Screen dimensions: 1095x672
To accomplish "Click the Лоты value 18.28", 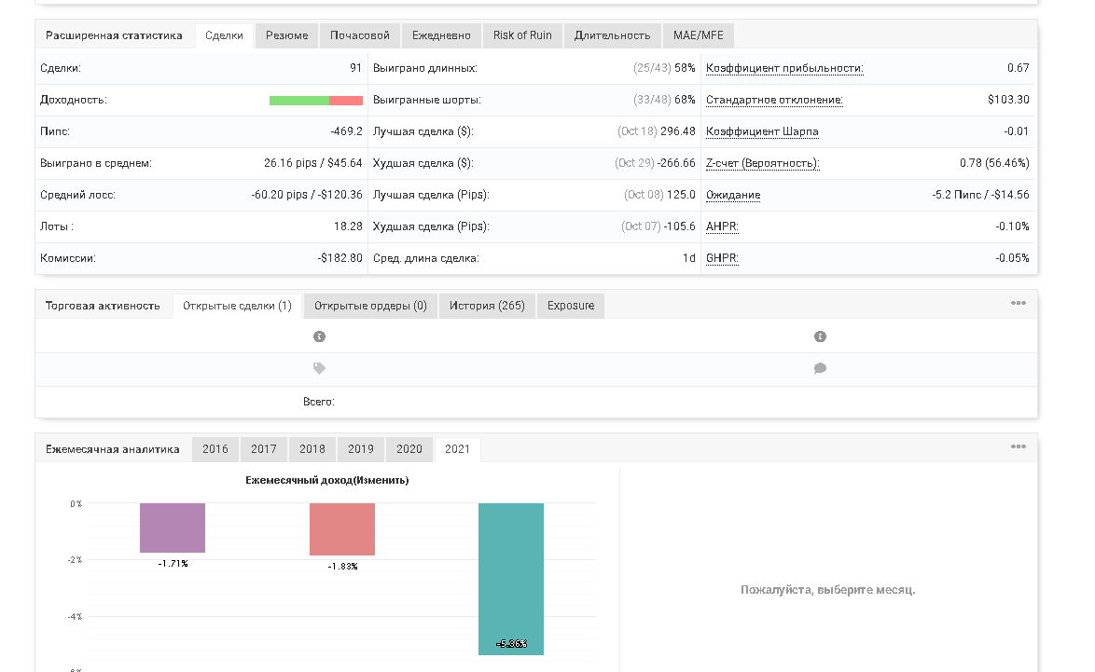I will pyautogui.click(x=348, y=226).
